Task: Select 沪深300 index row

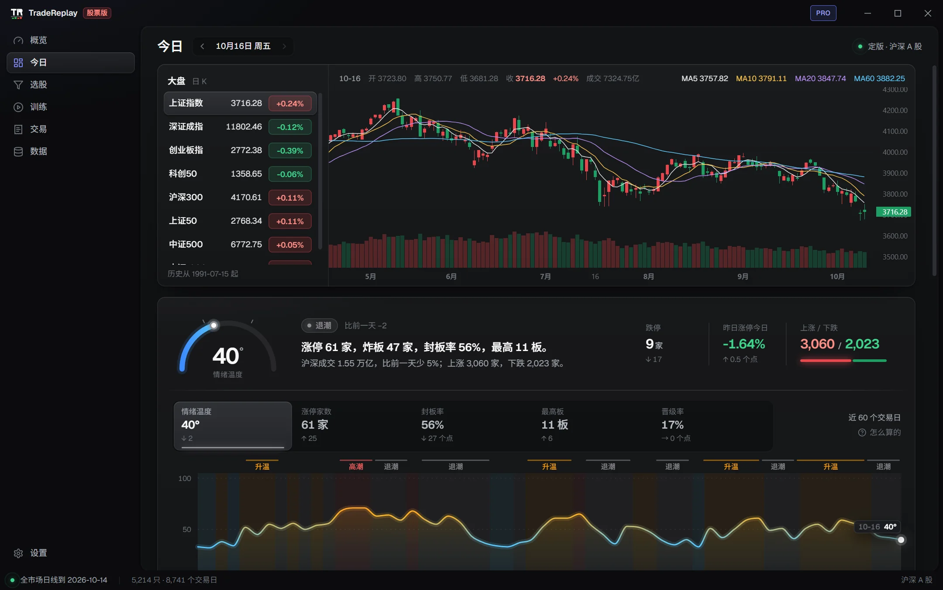Action: pyautogui.click(x=240, y=198)
